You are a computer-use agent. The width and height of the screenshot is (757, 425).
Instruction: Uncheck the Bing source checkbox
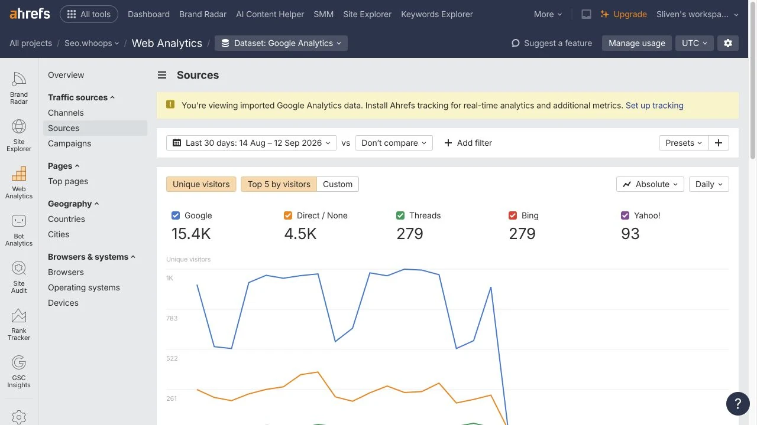click(513, 215)
